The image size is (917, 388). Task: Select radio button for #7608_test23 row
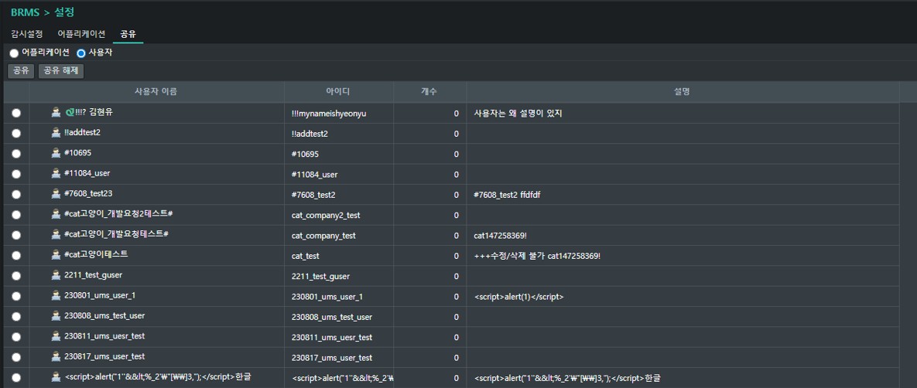pos(16,195)
